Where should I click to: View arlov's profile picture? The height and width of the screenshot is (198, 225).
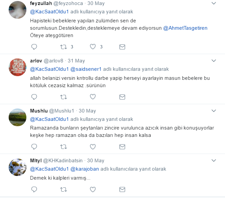[17, 67]
